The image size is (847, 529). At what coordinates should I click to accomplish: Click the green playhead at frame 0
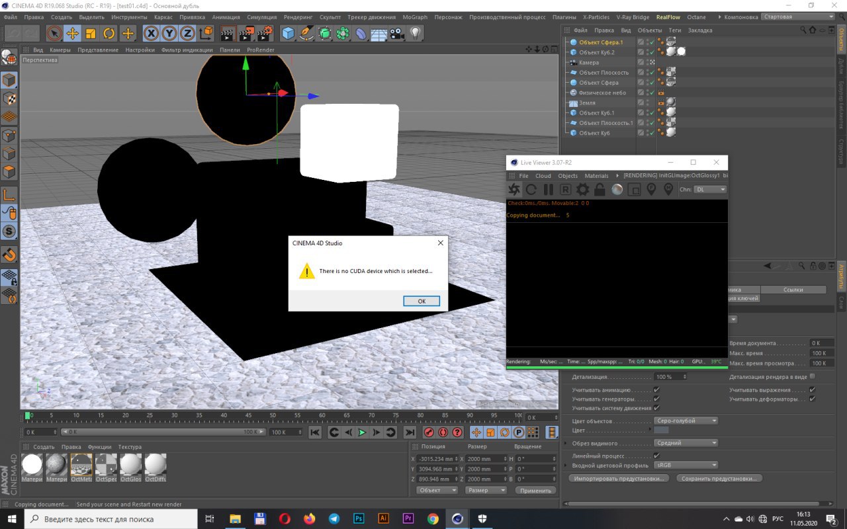(27, 415)
